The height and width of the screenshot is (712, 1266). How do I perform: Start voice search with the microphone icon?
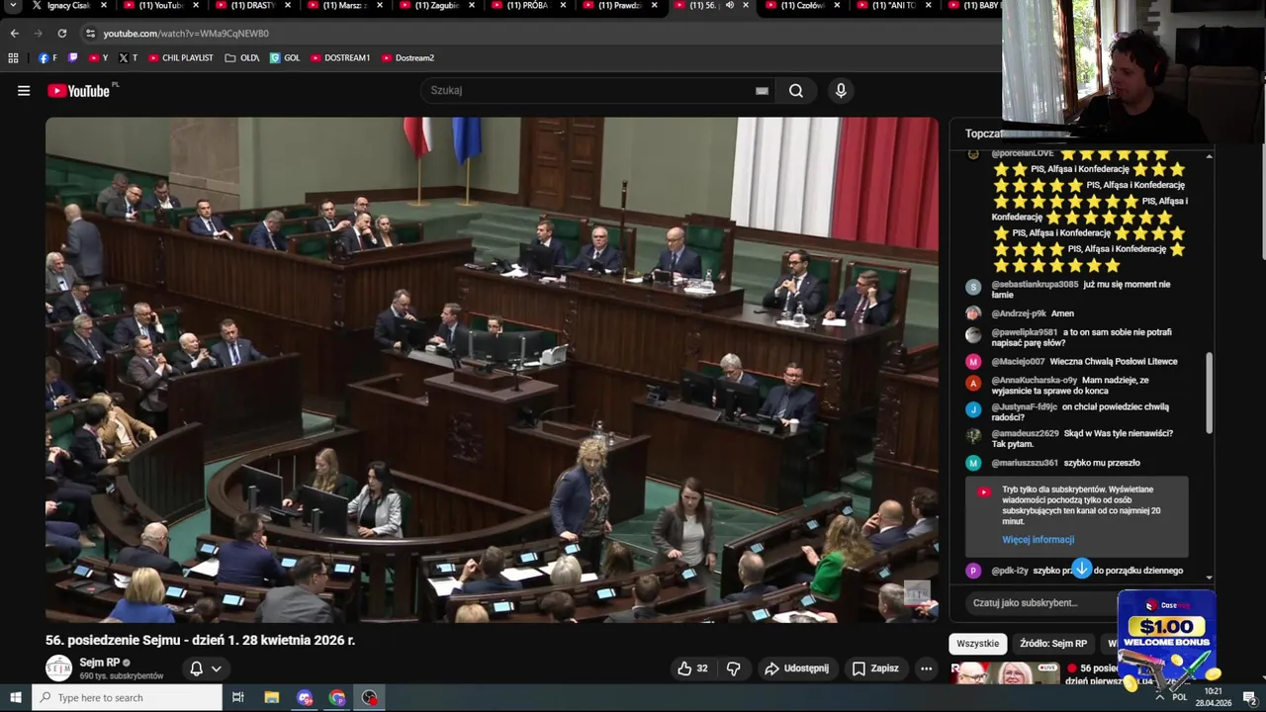pos(841,91)
